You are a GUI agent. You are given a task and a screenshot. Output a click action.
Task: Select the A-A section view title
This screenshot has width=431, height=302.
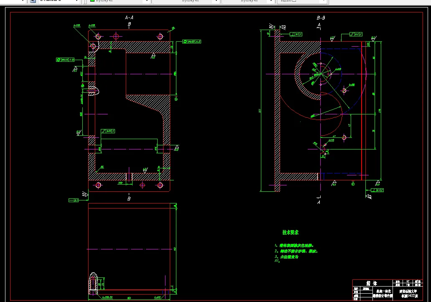tap(129, 18)
